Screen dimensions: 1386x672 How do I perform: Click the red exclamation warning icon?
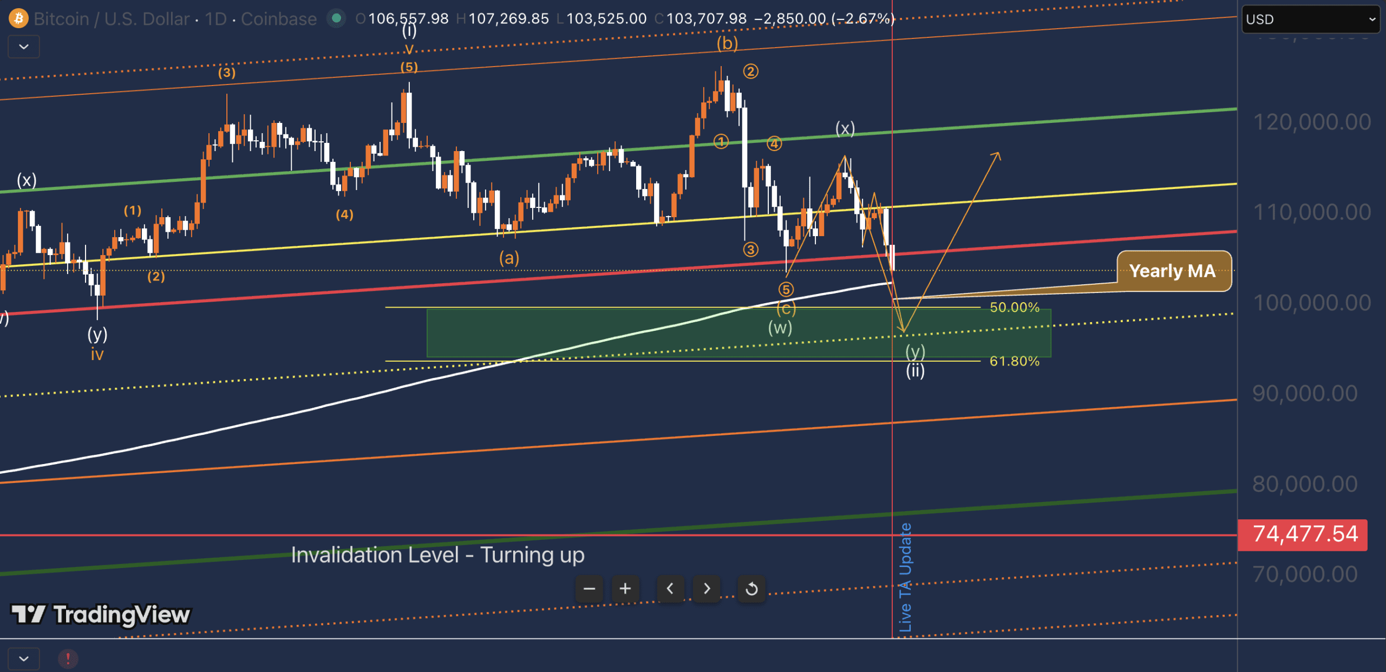pos(68,658)
